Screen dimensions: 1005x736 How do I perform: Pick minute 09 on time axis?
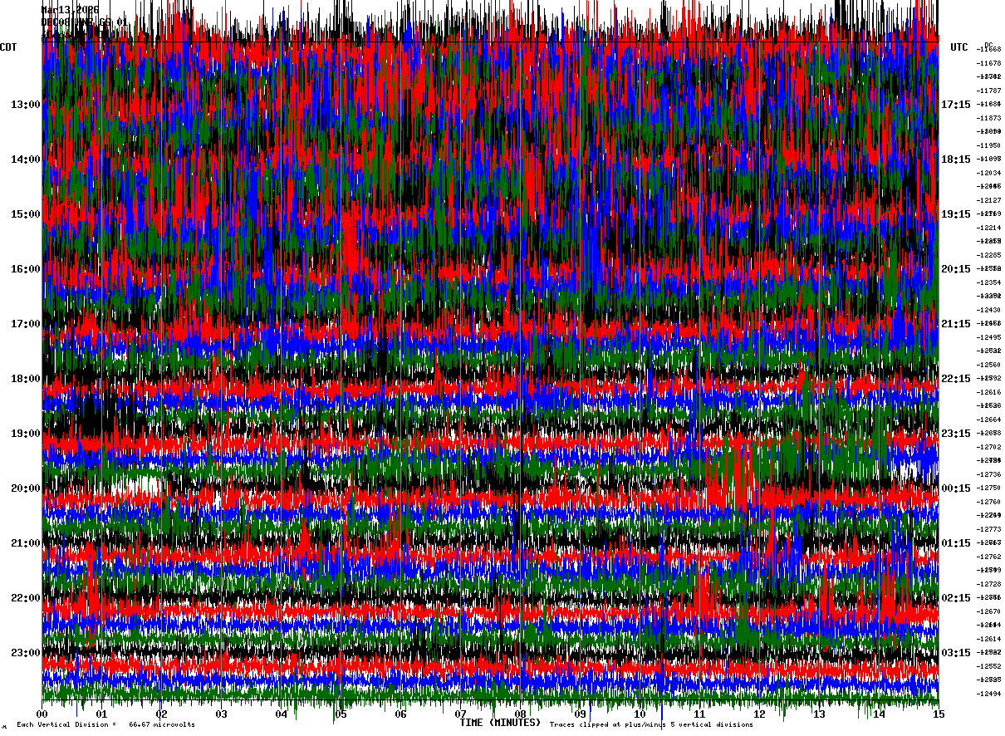(581, 714)
